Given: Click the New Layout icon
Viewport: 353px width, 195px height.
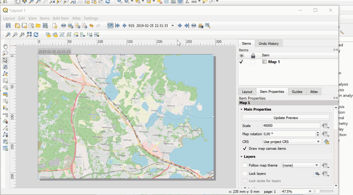Looking at the screenshot, I should click(17, 26).
